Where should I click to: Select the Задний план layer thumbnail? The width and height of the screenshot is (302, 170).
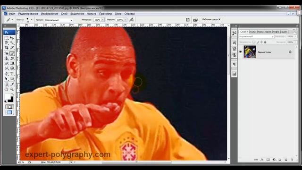tap(250, 51)
